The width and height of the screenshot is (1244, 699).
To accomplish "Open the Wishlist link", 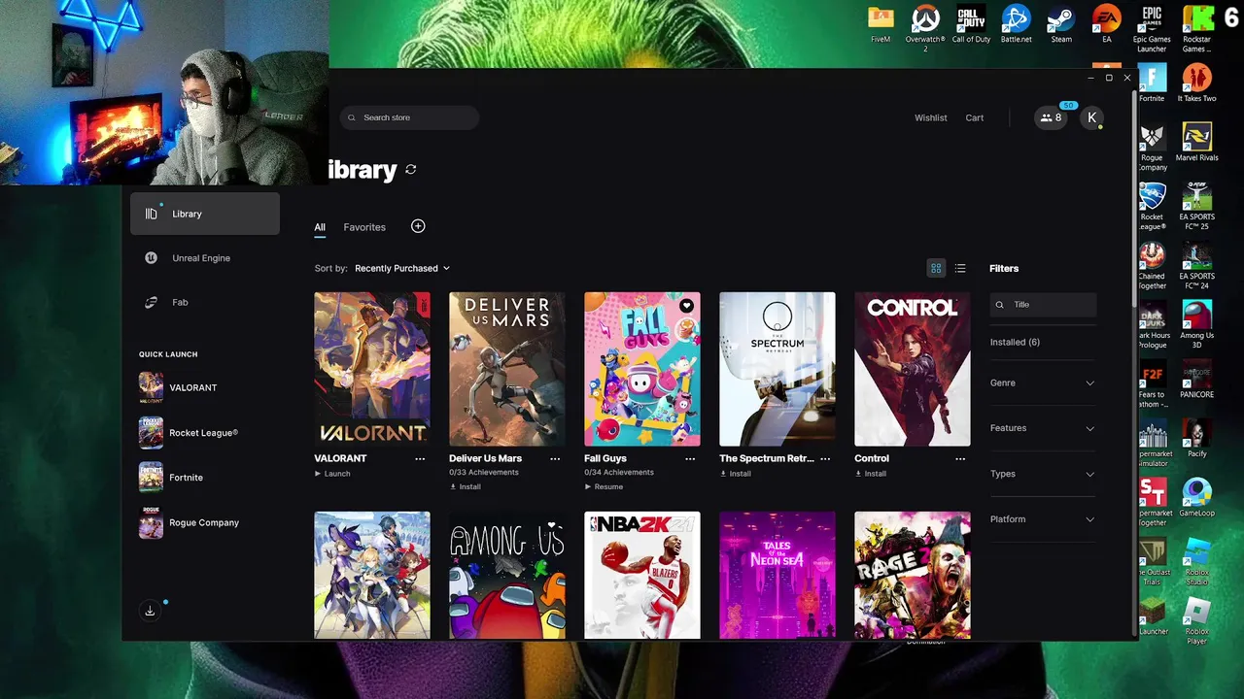I will click(x=930, y=117).
